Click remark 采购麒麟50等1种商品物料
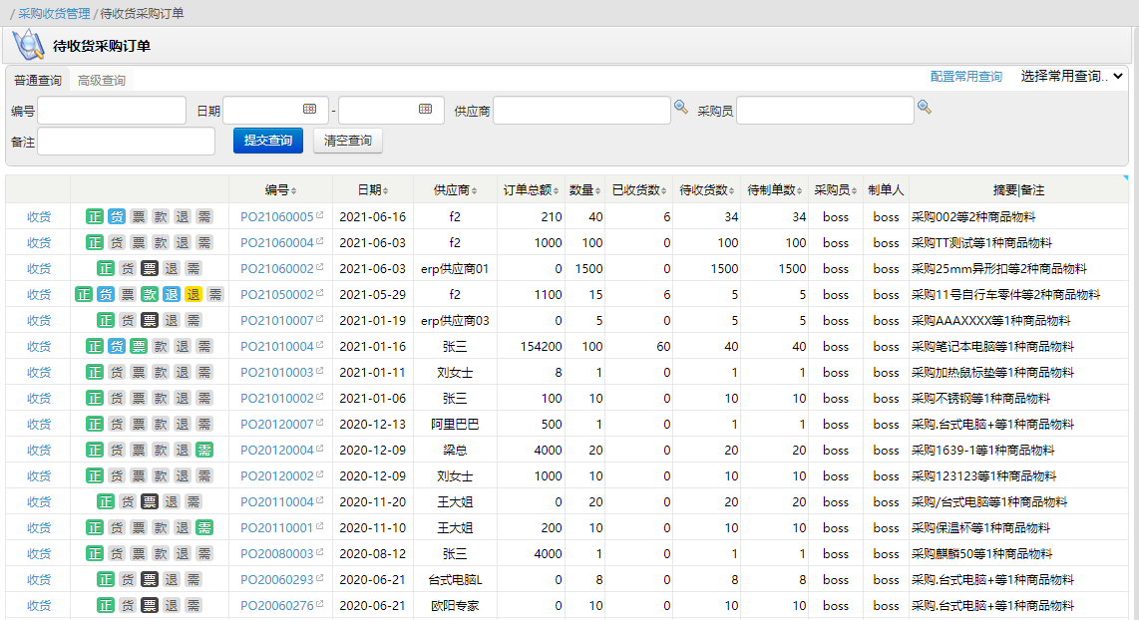Image resolution: width=1139 pixels, height=620 pixels. coord(981,554)
